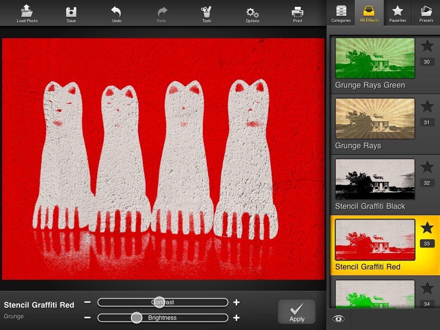The image size is (440, 330).
Task: Click the Contrast slider knob
Action: [x=159, y=302]
